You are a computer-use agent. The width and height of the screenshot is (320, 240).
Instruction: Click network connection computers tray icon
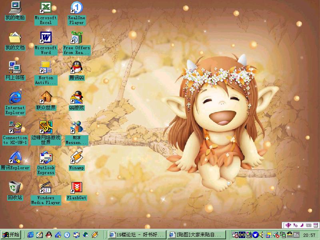(283, 235)
